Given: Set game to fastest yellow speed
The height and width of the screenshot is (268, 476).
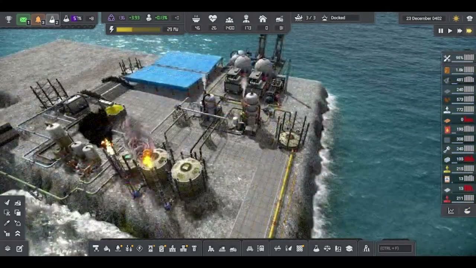Looking at the screenshot, I should 469,31.
